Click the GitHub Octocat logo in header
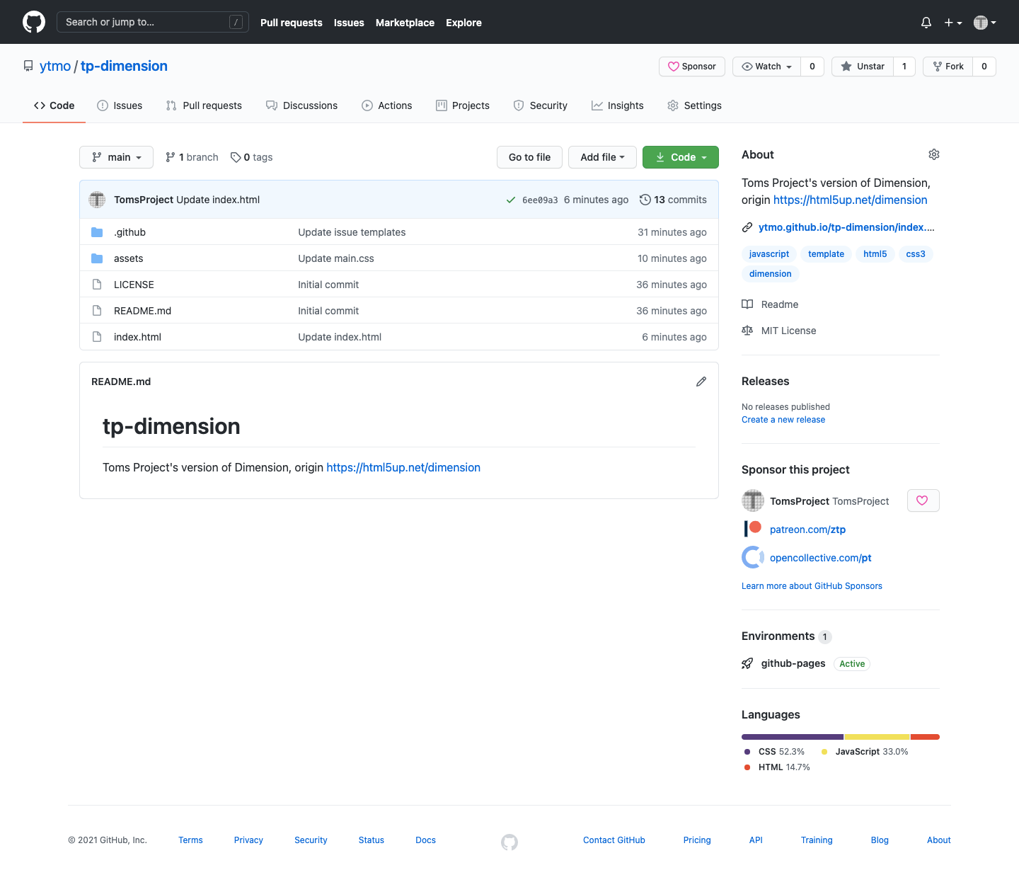Image resolution: width=1019 pixels, height=887 pixels. (x=34, y=22)
